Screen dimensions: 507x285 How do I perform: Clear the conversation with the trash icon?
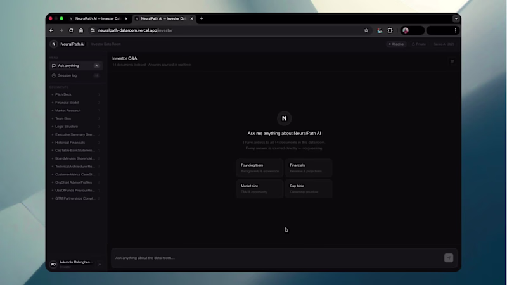[x=452, y=61]
